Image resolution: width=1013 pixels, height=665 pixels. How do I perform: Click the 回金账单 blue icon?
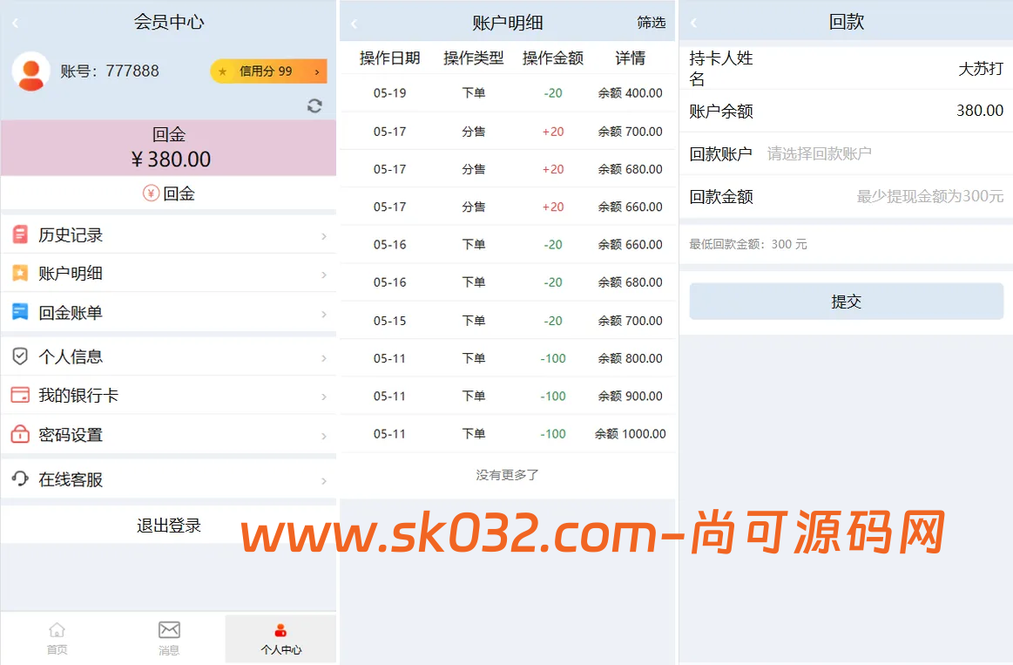20,312
